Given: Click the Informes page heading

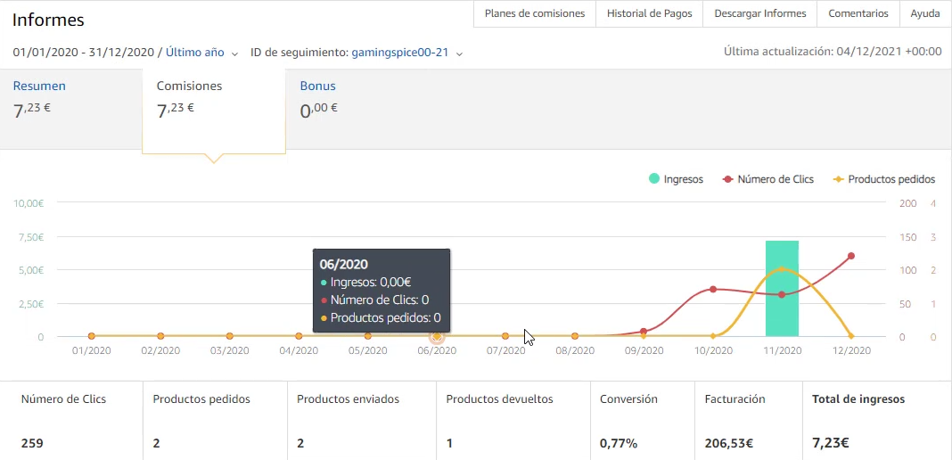Looking at the screenshot, I should (x=48, y=20).
